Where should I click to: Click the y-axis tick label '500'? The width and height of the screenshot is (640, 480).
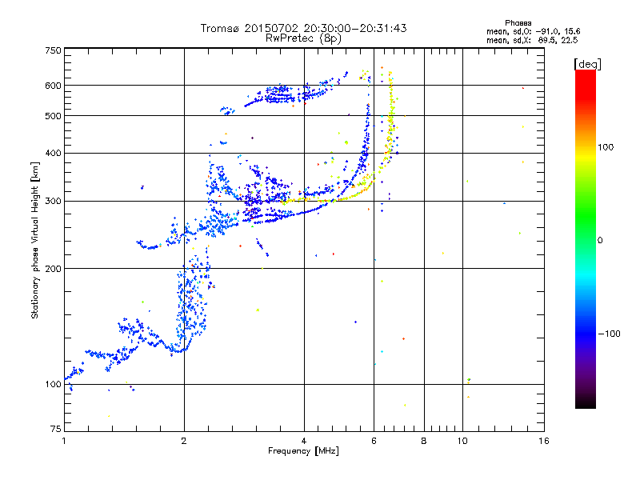click(x=53, y=116)
